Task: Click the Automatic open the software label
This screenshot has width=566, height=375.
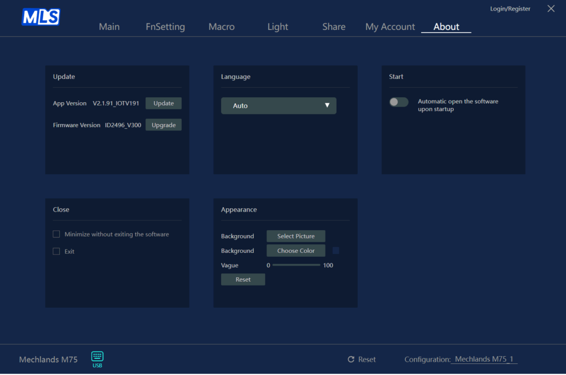Action: pyautogui.click(x=458, y=105)
